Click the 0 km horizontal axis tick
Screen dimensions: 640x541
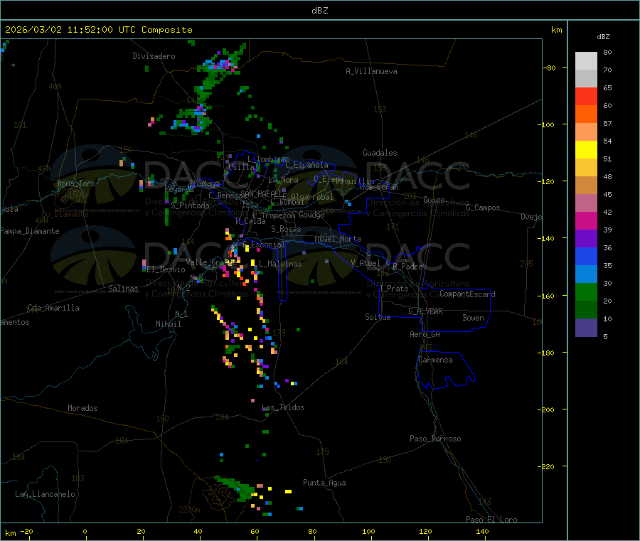(85, 531)
